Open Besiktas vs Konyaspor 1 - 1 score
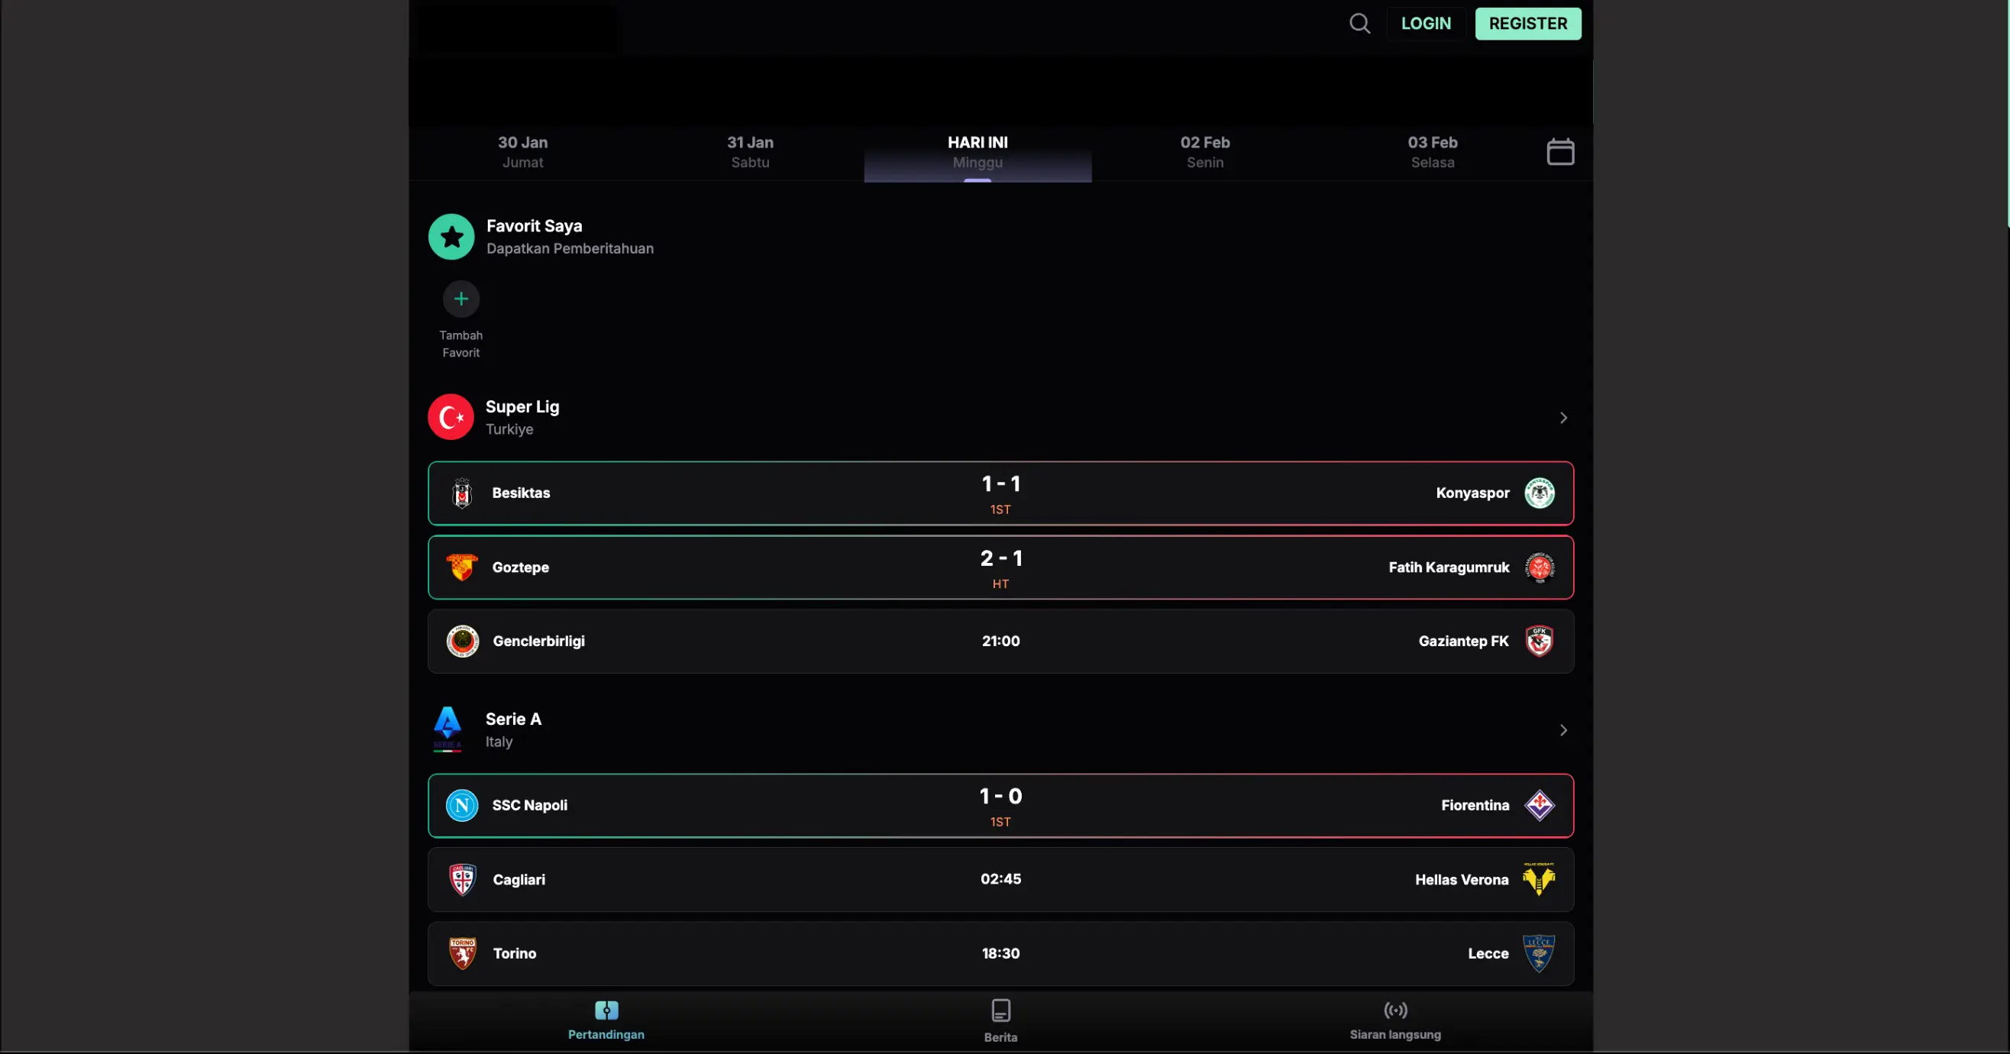Image resolution: width=2010 pixels, height=1054 pixels. tap(1000, 483)
